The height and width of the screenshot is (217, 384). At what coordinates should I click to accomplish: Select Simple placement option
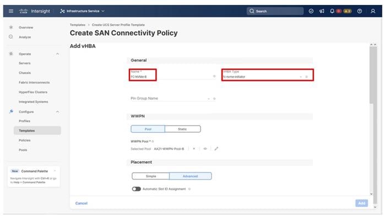coord(150,176)
